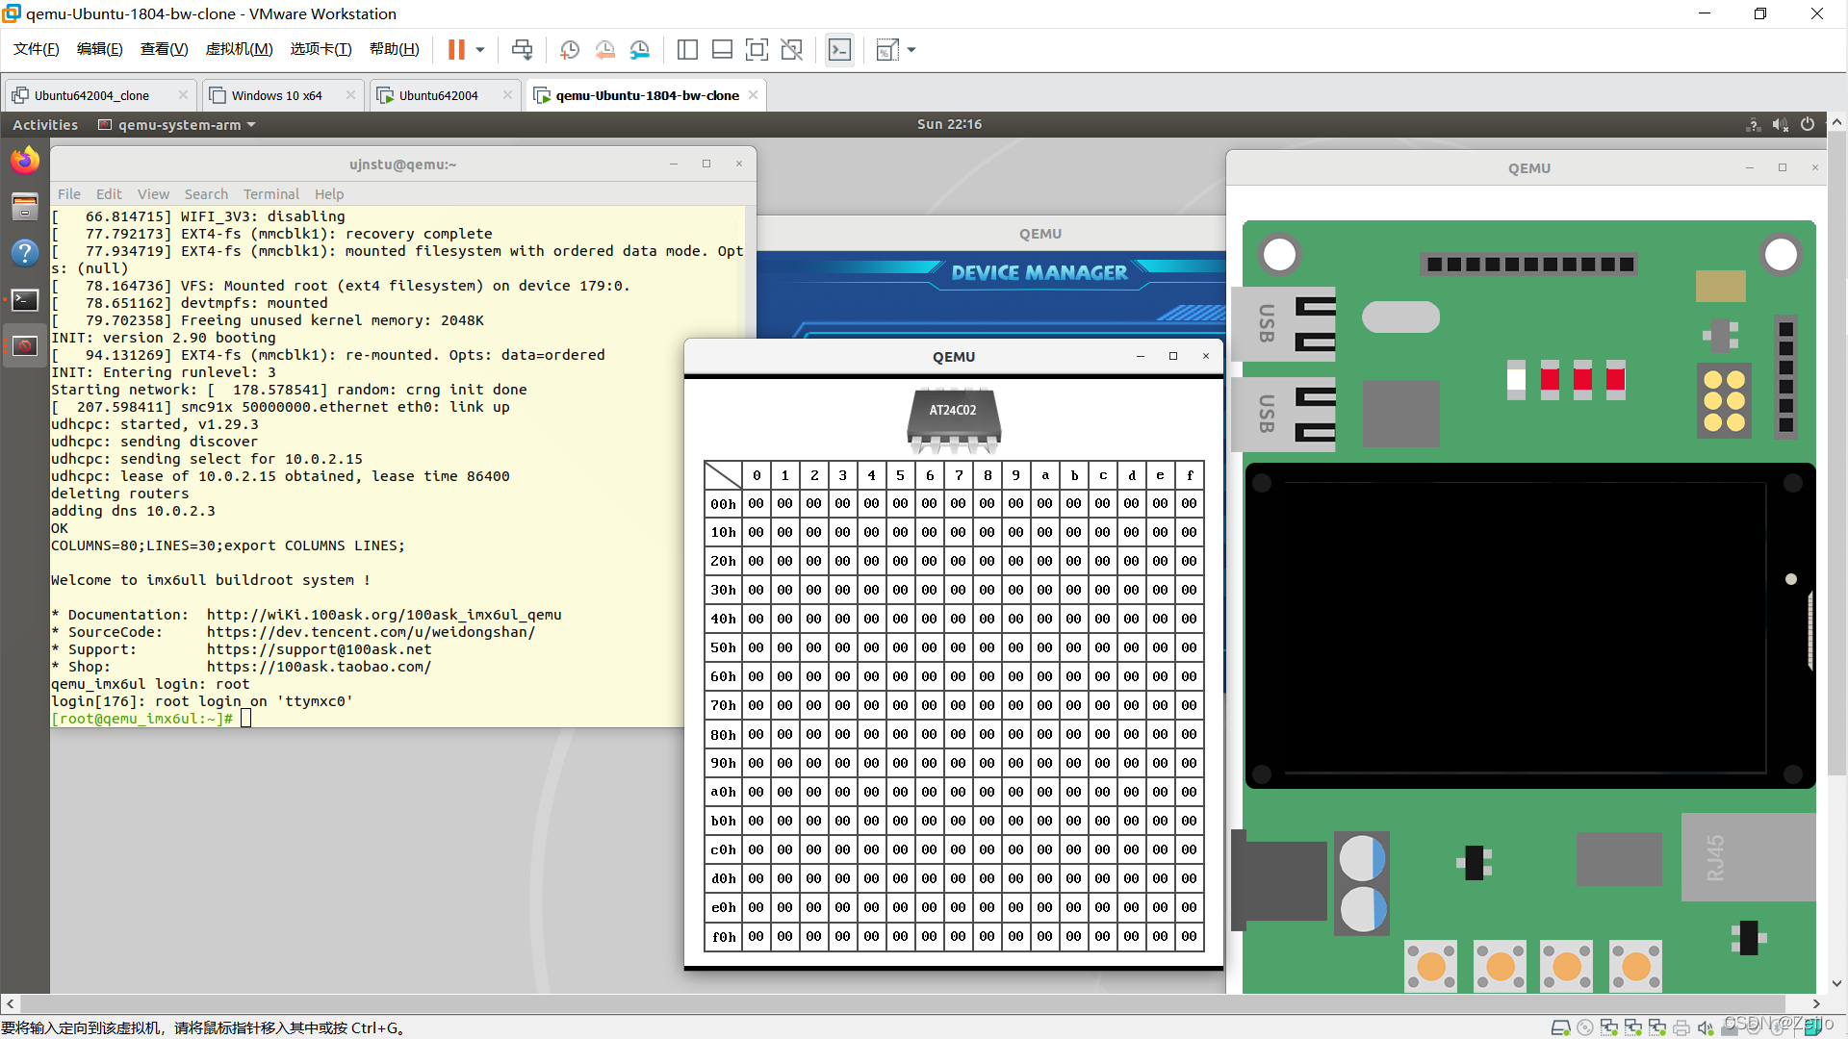1848x1039 pixels.
Task: Toggle the rightmost red LED on the board
Action: 1616,379
